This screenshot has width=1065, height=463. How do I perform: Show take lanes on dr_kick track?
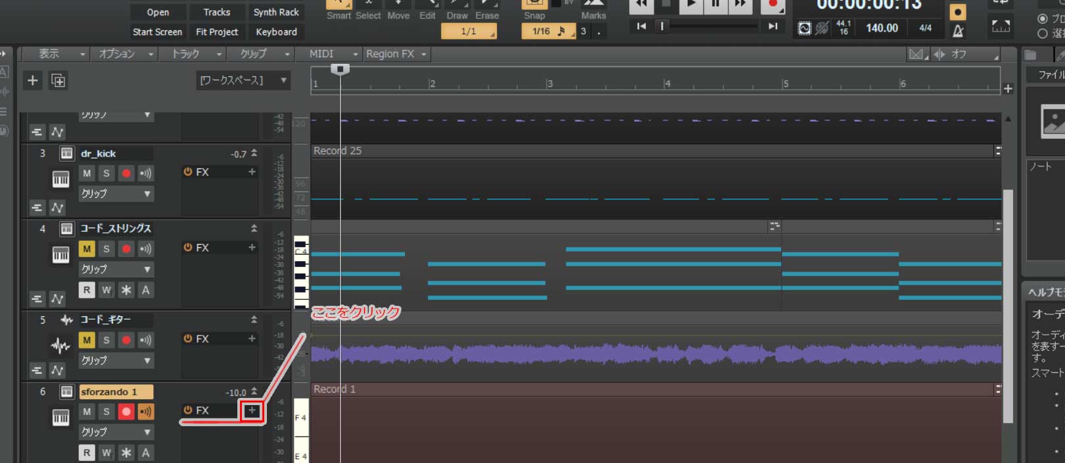37,208
